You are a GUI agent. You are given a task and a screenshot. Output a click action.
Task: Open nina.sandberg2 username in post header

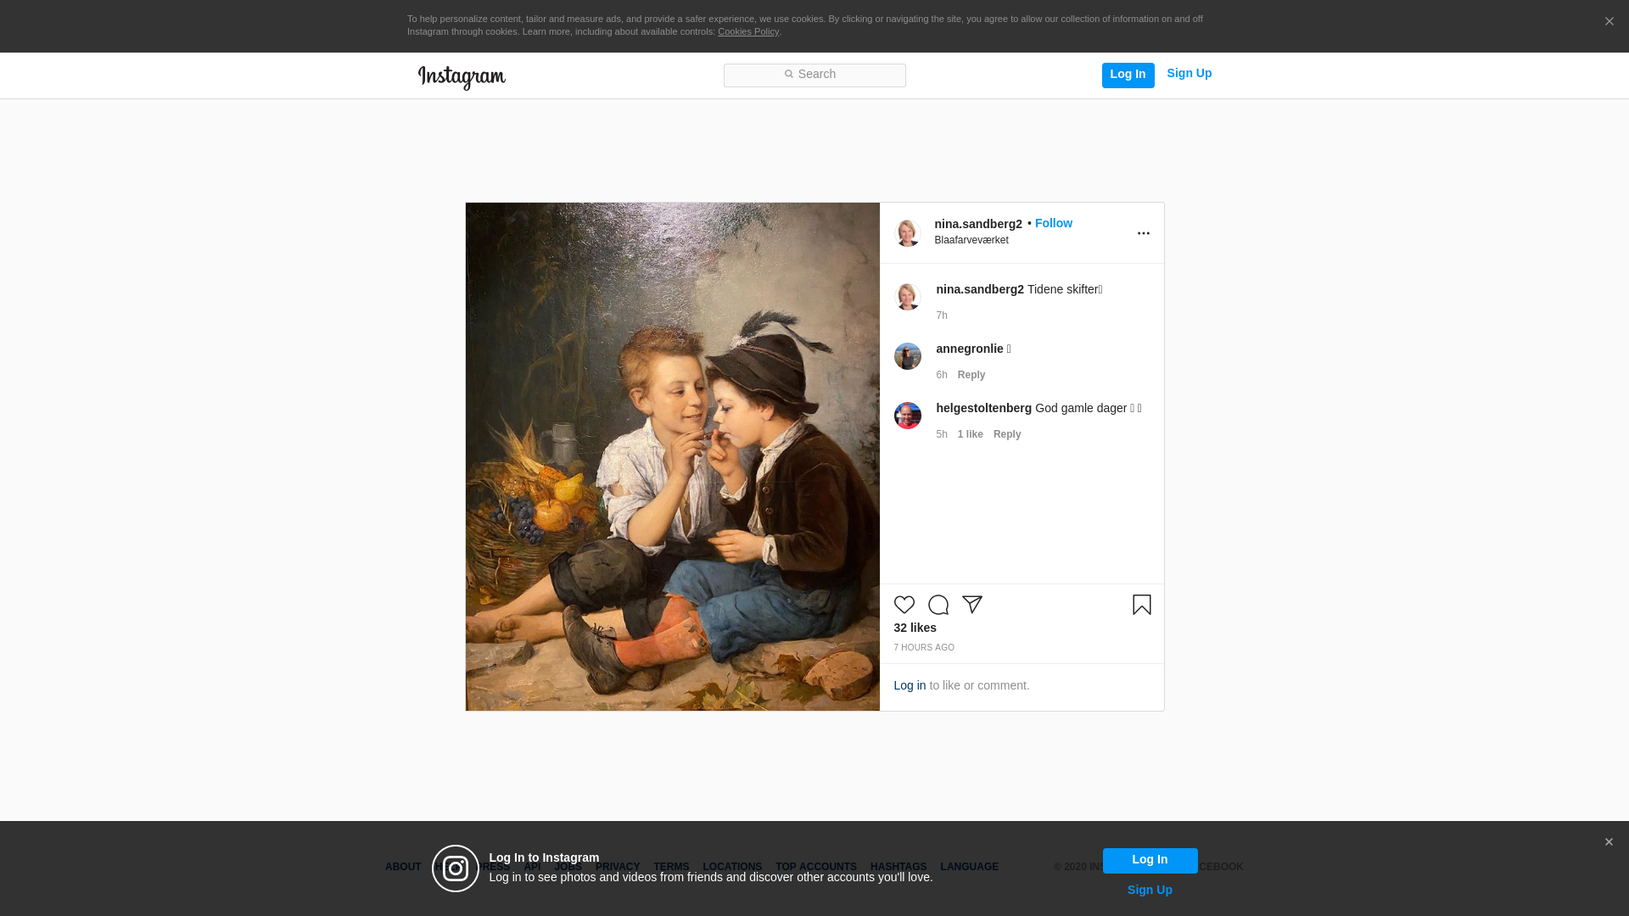(x=978, y=224)
